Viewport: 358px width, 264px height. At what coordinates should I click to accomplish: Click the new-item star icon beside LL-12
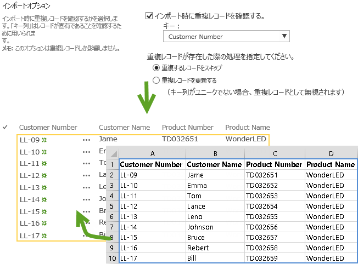click(x=44, y=175)
